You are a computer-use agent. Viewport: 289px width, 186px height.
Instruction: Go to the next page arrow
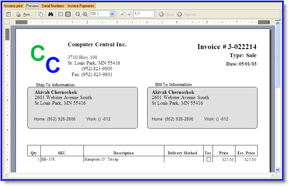pyautogui.click(x=129, y=14)
